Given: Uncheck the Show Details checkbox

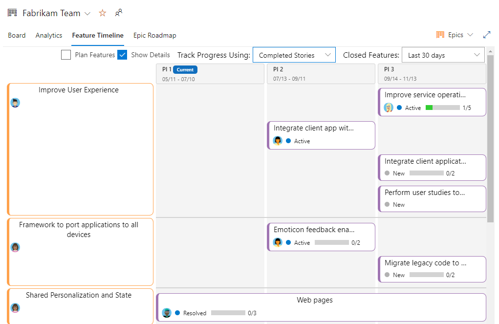Looking at the screenshot, I should click(x=122, y=55).
